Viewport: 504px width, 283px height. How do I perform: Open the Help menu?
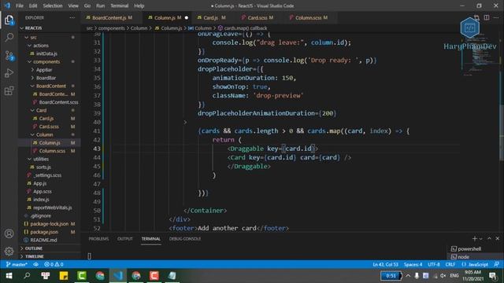click(139, 6)
